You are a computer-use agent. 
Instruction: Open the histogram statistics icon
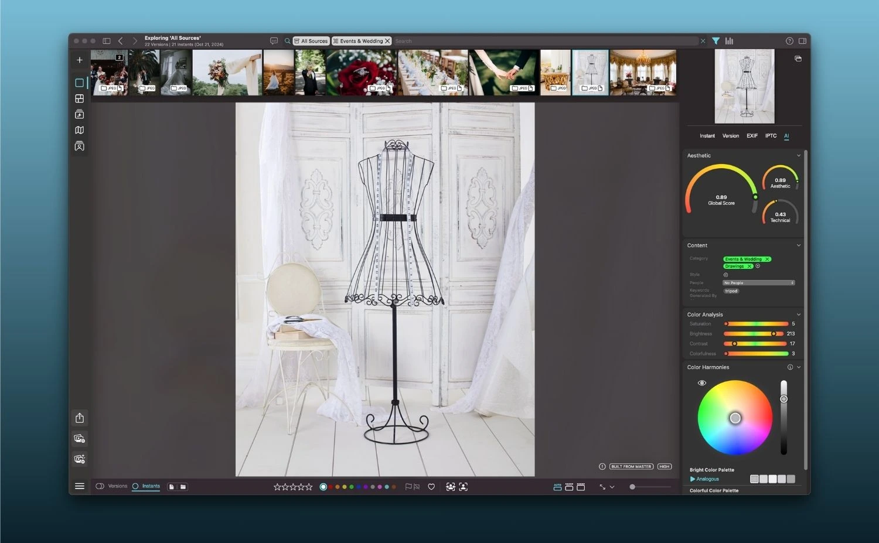tap(729, 41)
